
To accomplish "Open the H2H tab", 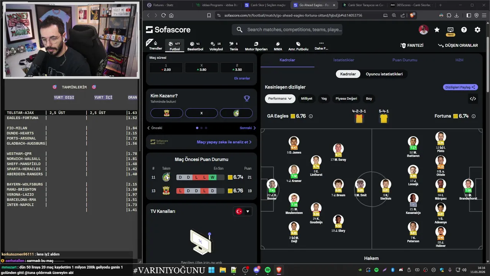I will (459, 60).
